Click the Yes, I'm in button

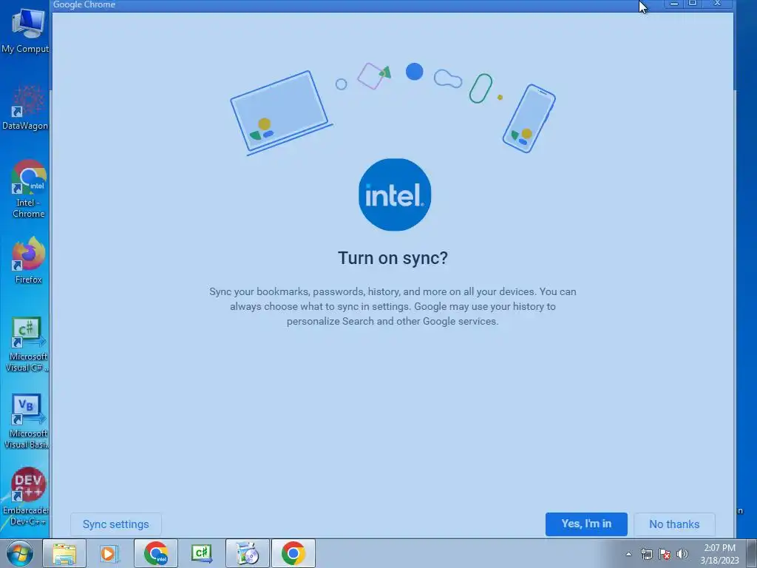tap(586, 524)
